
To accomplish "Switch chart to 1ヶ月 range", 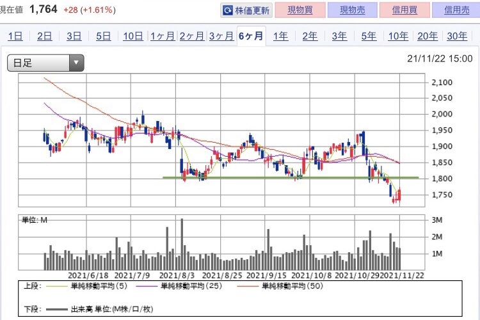I will coord(163,36).
